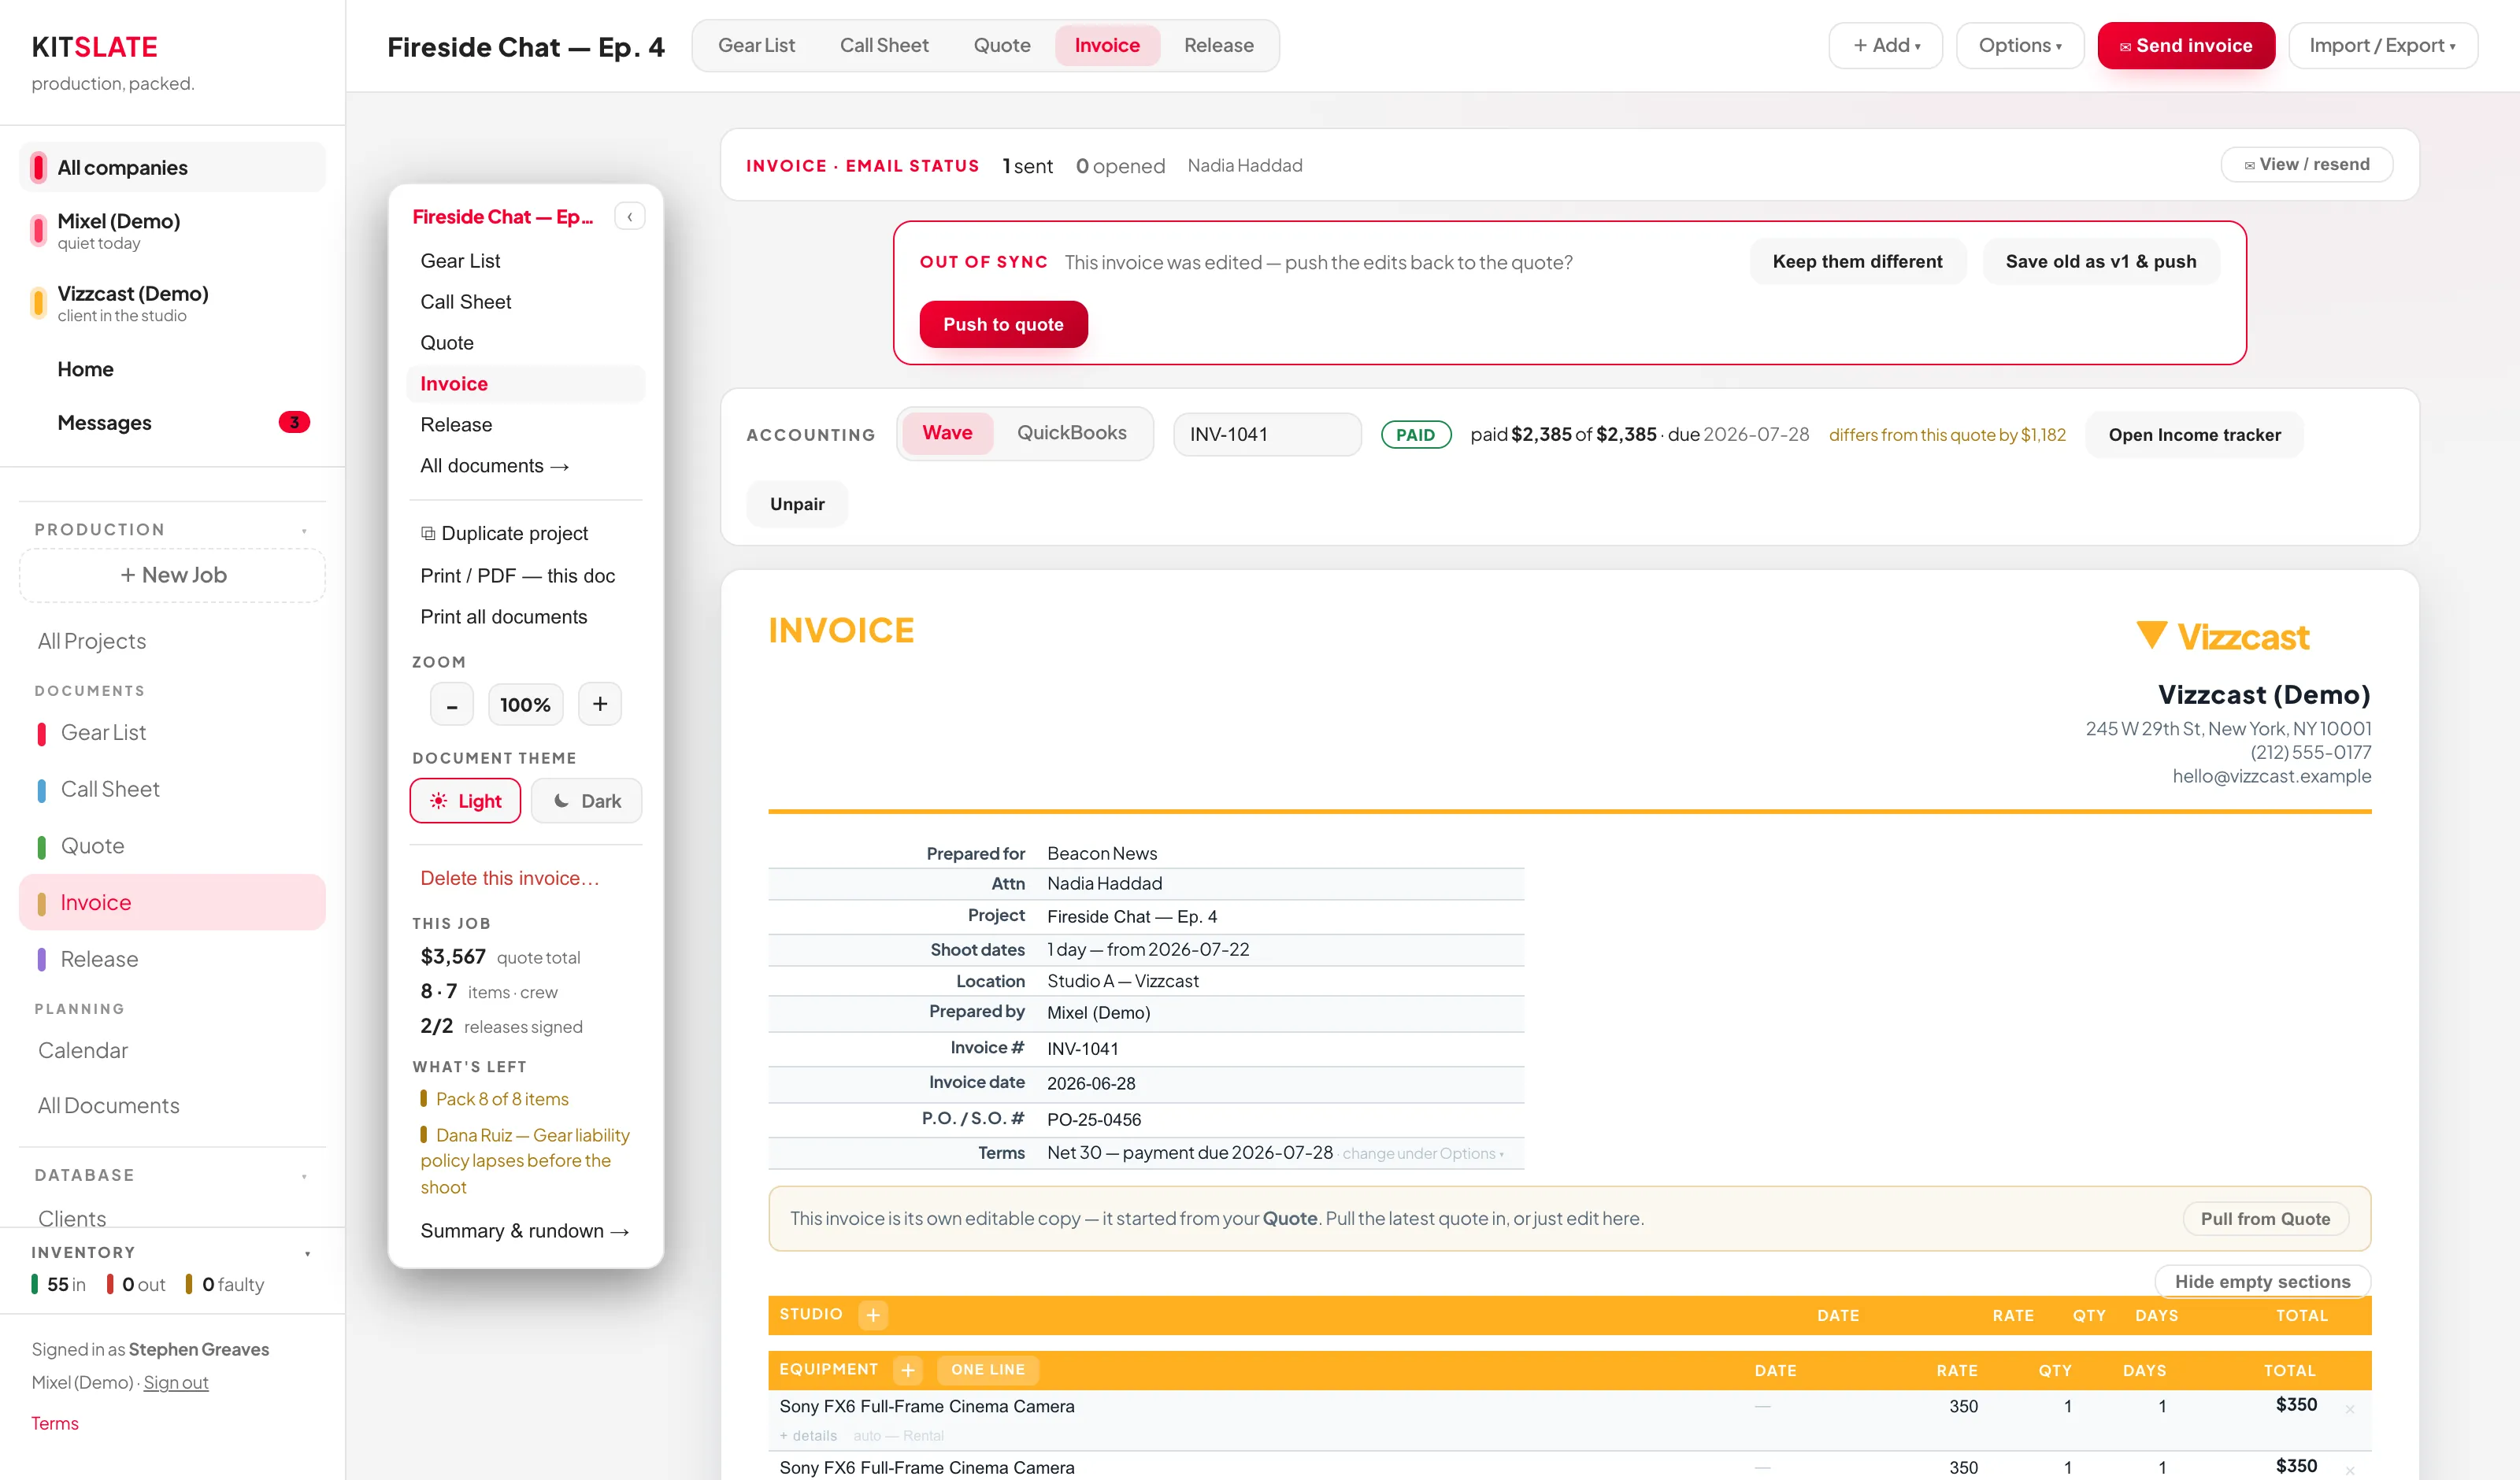
Task: Select Dark document theme
Action: tap(586, 800)
